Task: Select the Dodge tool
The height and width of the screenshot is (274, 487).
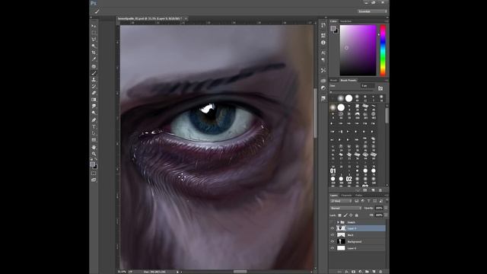Action: tap(94, 113)
